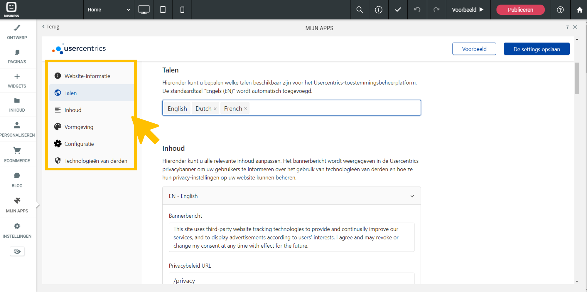Open the Widgets plus panel
587x292 pixels.
17,80
